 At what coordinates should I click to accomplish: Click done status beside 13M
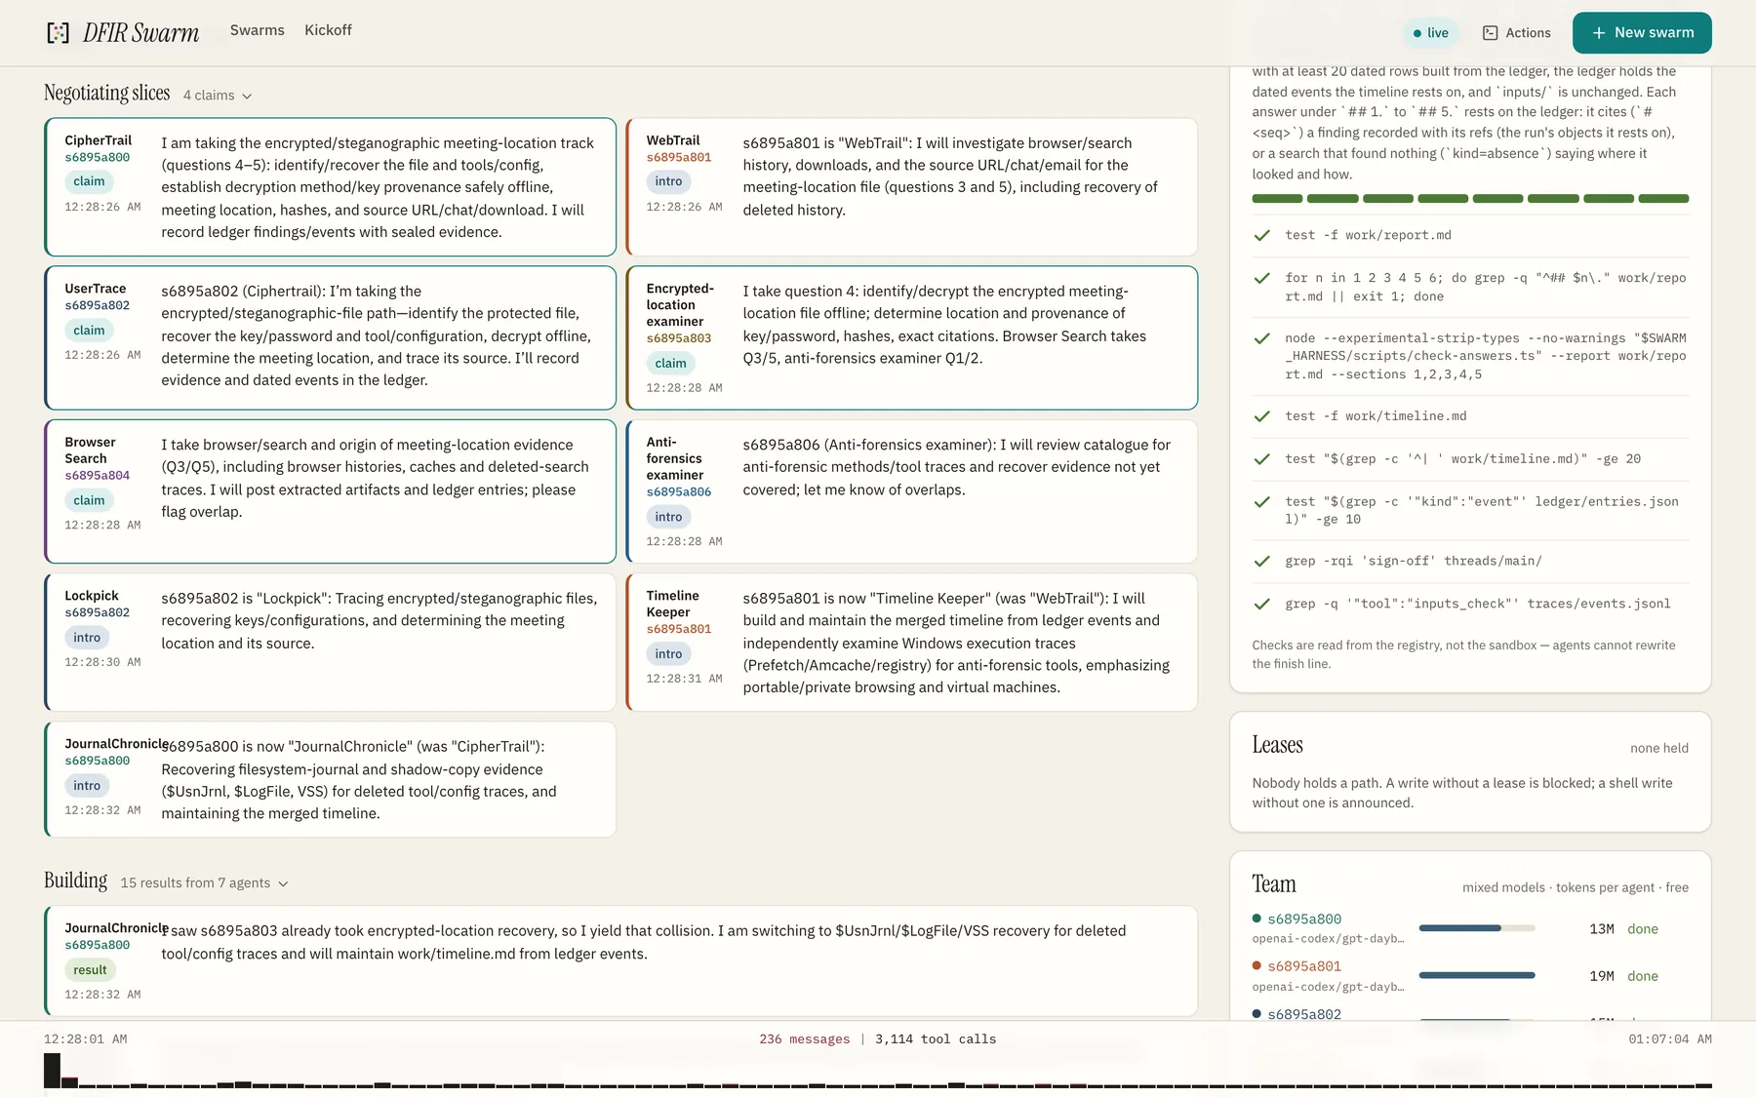tap(1643, 929)
